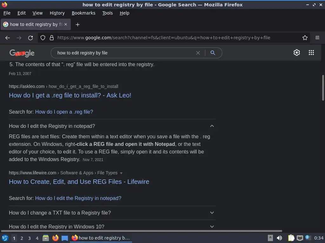Click the show desktop taskbar icon
Viewport: 325px width, 243px height.
coord(65,238)
